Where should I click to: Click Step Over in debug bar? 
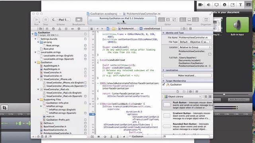105,137
